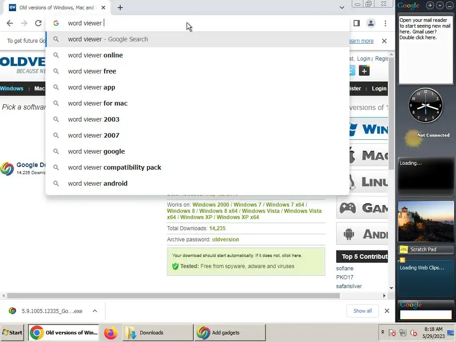Pick 'word viewer android' suggestion

pyautogui.click(x=197, y=183)
